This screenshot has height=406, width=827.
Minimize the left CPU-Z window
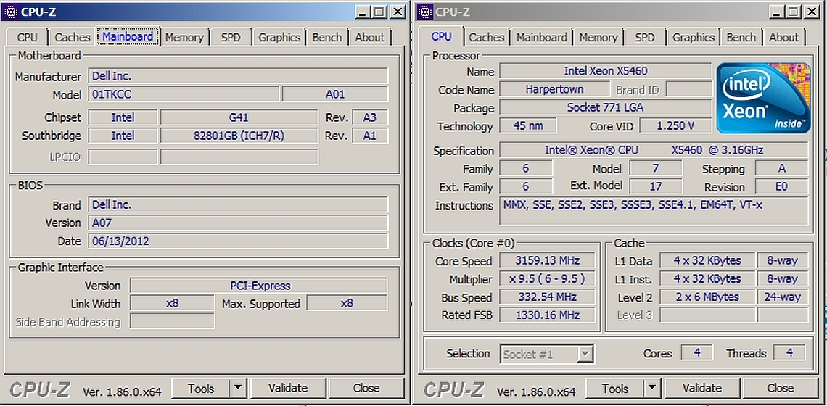click(362, 12)
